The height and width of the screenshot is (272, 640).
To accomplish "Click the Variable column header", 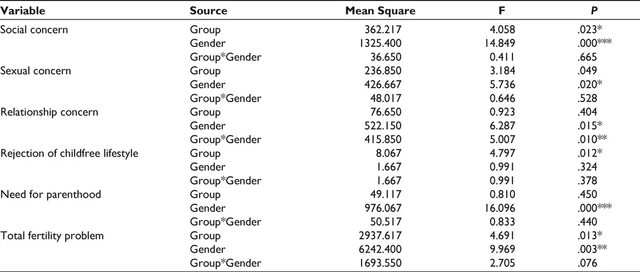I will point(22,11).
